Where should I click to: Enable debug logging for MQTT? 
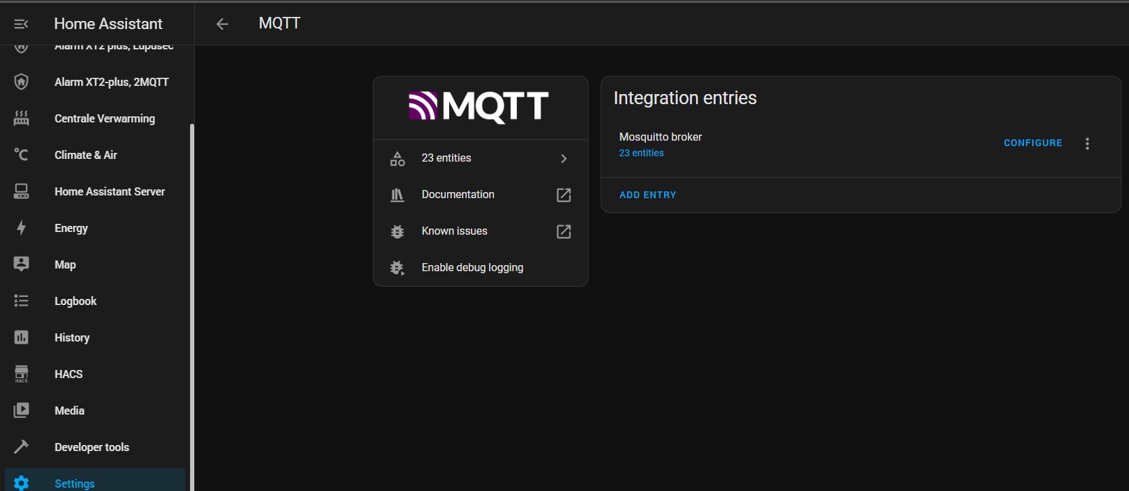[x=472, y=267]
